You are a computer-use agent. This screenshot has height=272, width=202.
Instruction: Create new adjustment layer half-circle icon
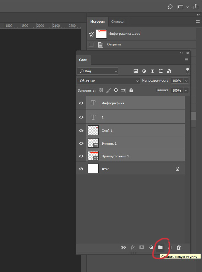(x=151, y=247)
